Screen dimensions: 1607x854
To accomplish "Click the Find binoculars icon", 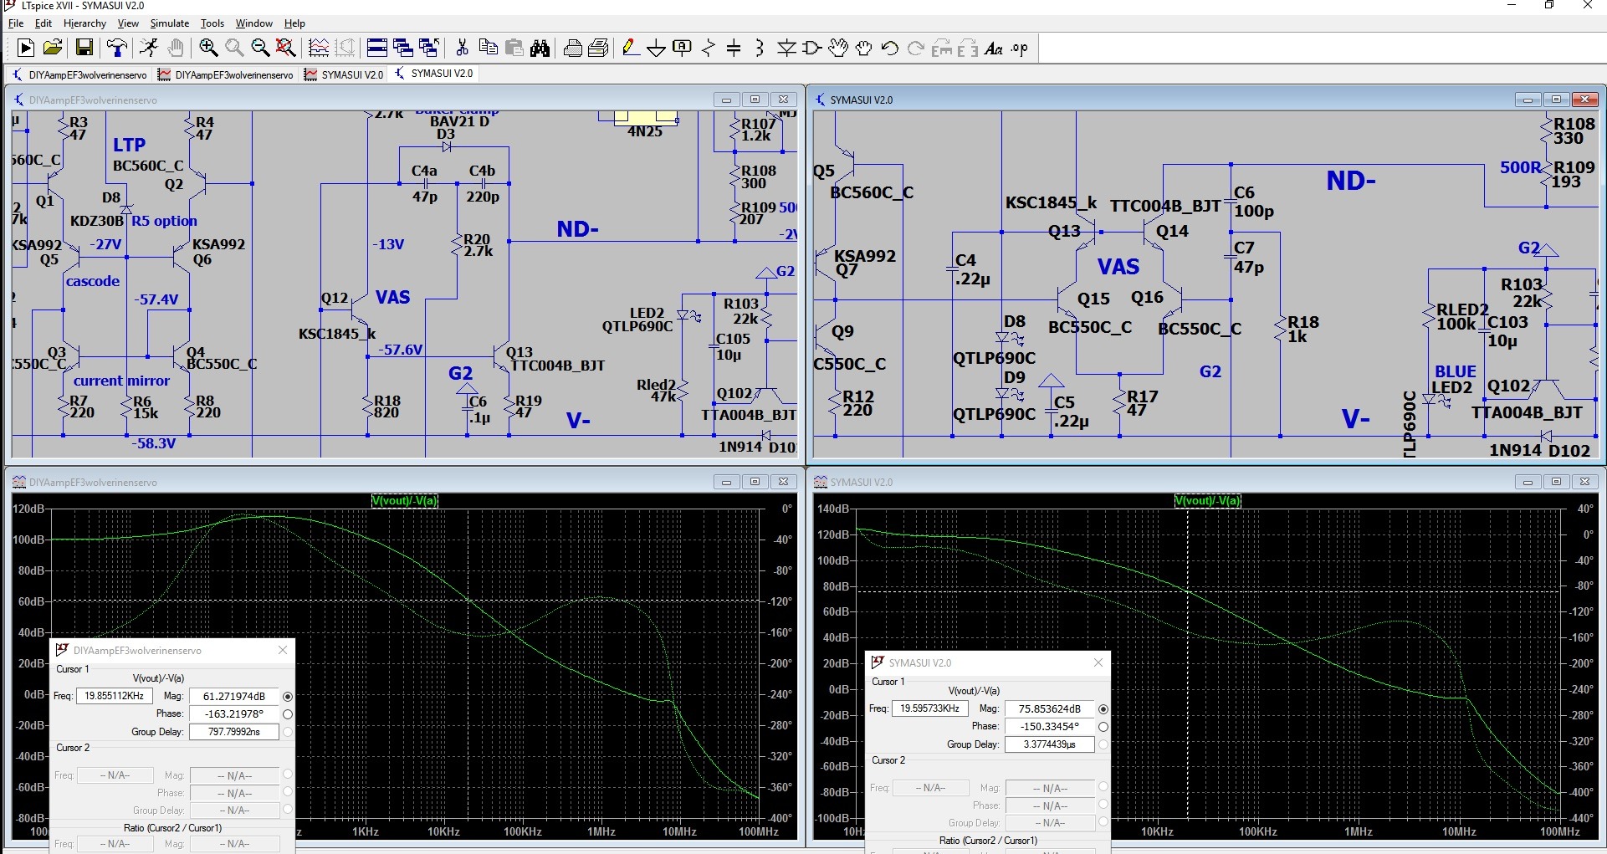I will [540, 48].
